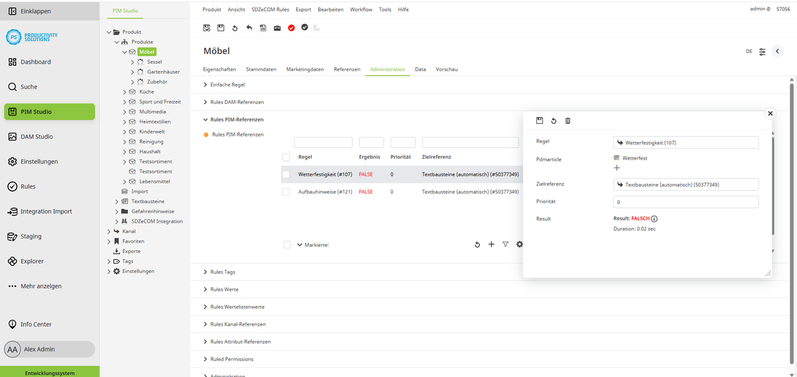The width and height of the screenshot is (797, 377).
Task: Click Einklappen to collapse the sidebar
Action: (35, 11)
